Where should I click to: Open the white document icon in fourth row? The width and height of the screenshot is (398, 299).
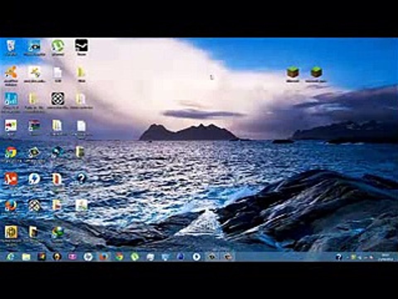[x=81, y=126]
